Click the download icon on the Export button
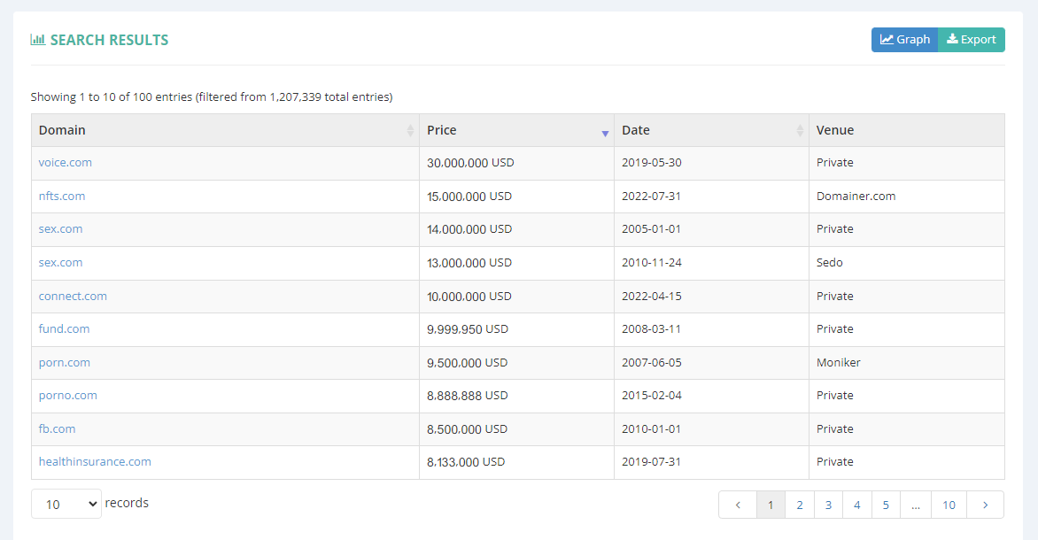This screenshot has height=540, width=1038. (x=954, y=39)
